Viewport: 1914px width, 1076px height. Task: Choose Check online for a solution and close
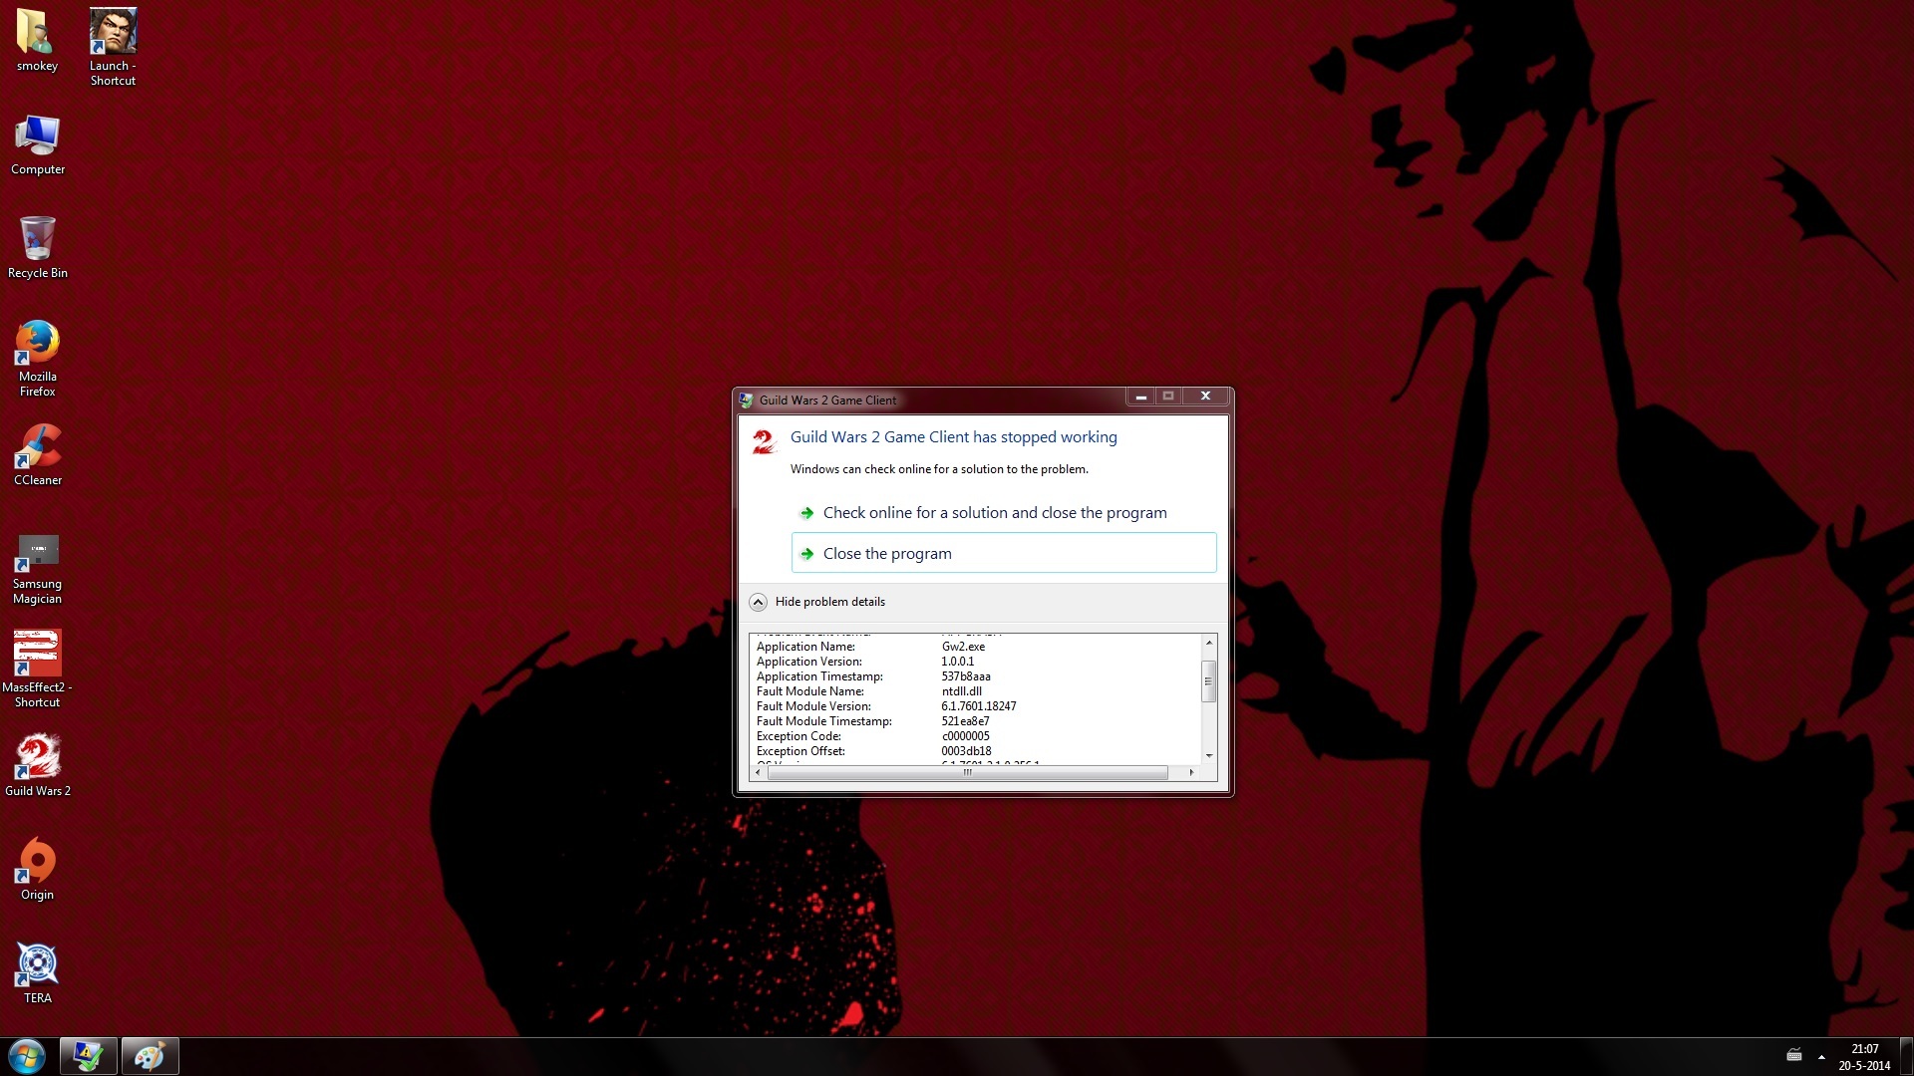(x=1003, y=513)
